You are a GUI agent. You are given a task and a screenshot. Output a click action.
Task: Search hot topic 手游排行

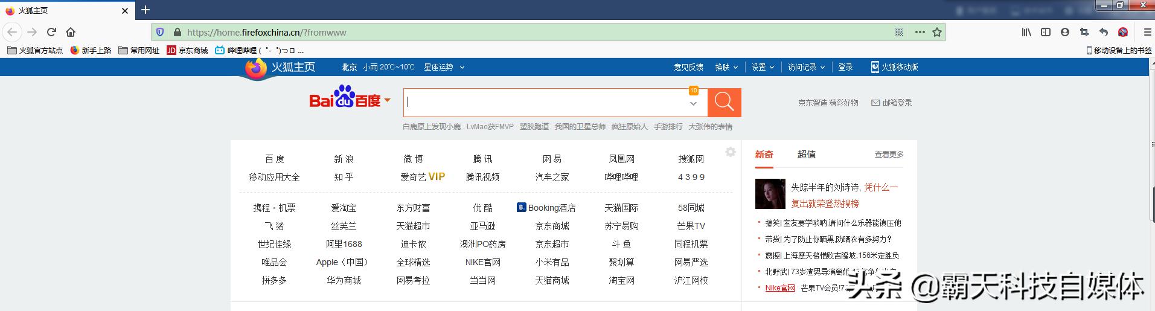[x=668, y=126]
